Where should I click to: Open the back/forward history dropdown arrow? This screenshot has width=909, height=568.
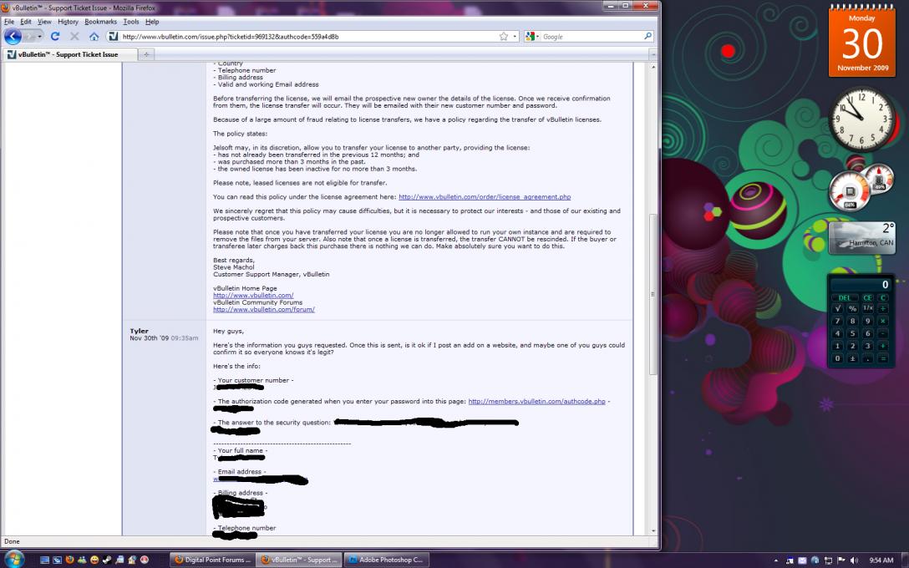[x=39, y=36]
